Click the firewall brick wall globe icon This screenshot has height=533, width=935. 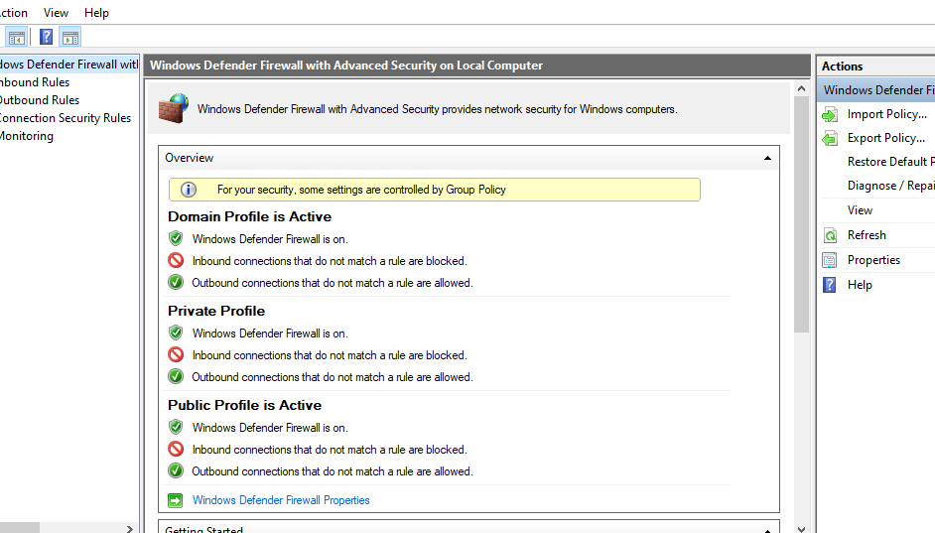pos(176,107)
